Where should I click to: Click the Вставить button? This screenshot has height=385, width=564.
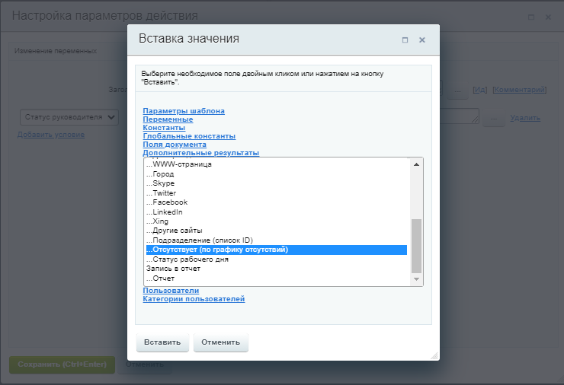pos(162,342)
